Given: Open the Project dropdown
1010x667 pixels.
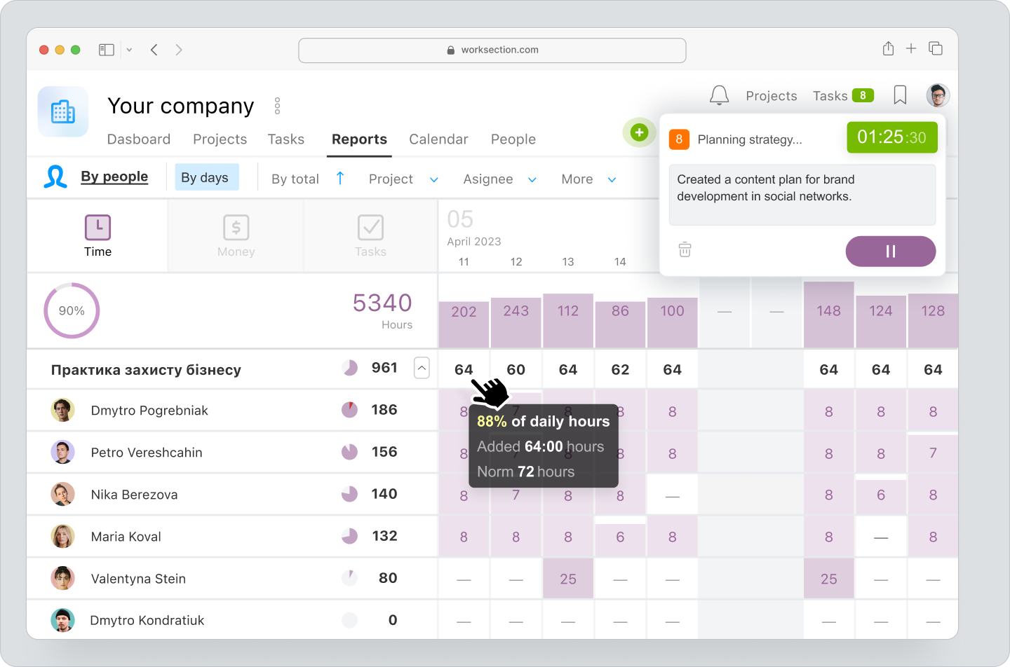Looking at the screenshot, I should (x=403, y=179).
